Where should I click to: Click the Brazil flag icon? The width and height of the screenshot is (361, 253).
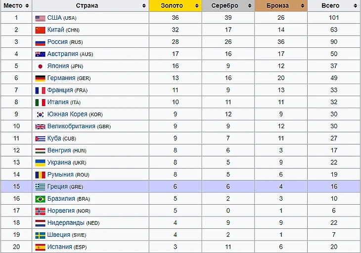pyautogui.click(x=40, y=199)
